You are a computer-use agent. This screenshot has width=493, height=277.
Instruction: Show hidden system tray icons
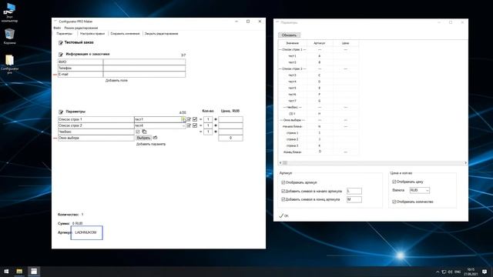(438, 272)
